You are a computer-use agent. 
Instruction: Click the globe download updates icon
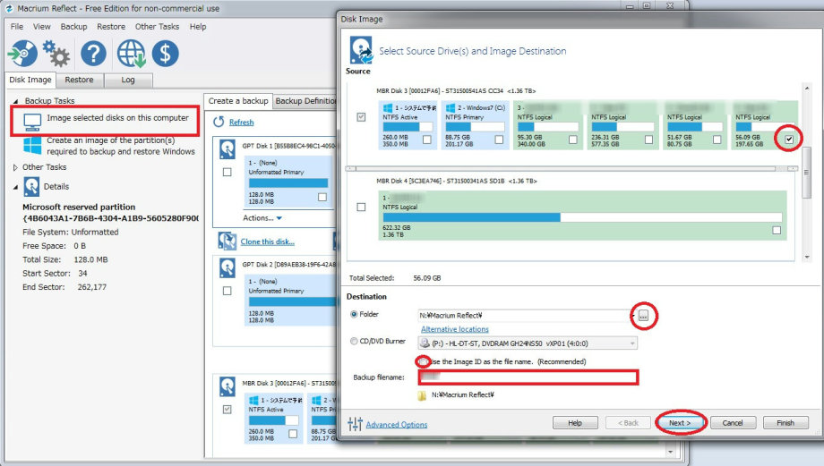(x=129, y=54)
